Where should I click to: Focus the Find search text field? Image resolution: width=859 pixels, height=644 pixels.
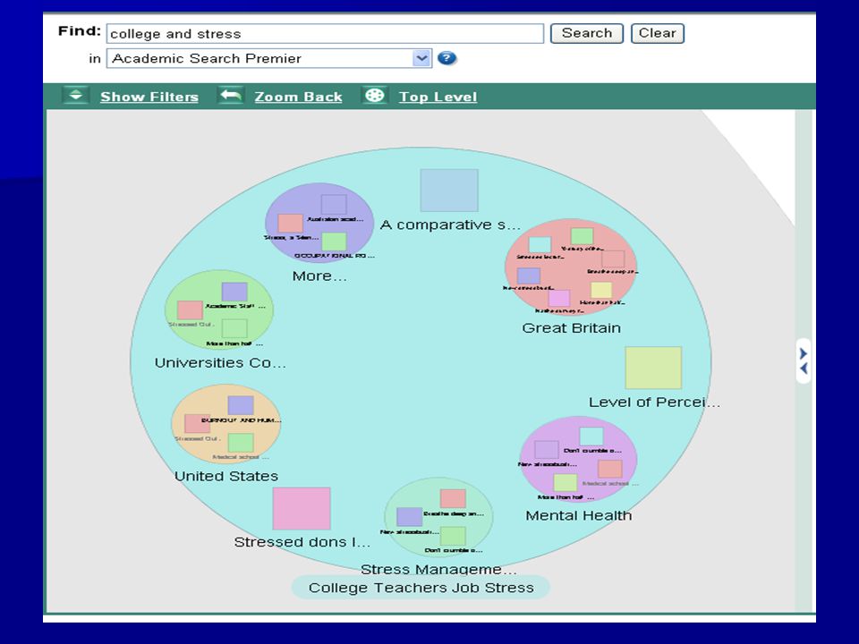[x=325, y=33]
